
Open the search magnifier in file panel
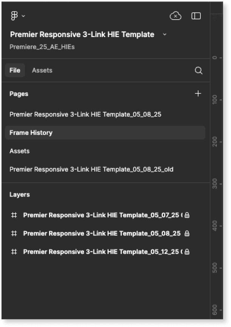pos(198,71)
